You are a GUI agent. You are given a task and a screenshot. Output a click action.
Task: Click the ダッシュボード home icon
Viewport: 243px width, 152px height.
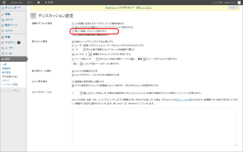[3, 8]
